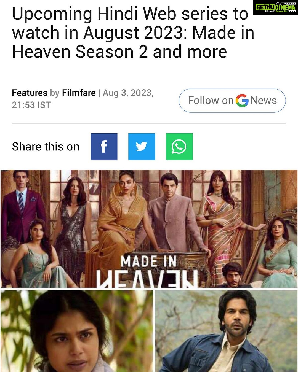Image resolution: width=298 pixels, height=372 pixels.
Task: Share the article via WhatsApp
Action: pos(179,147)
